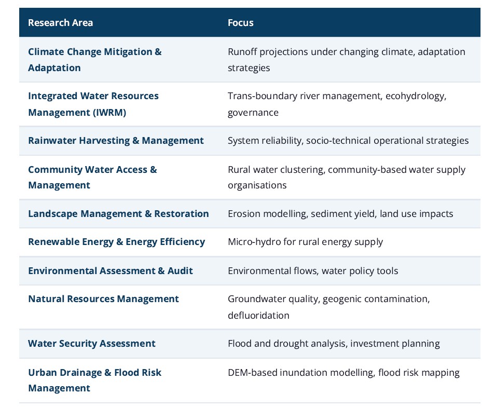Screen dimensions: 494x408
Task: Open Integrated Water Resources Management (IWRM)
Action: pyautogui.click(x=93, y=104)
